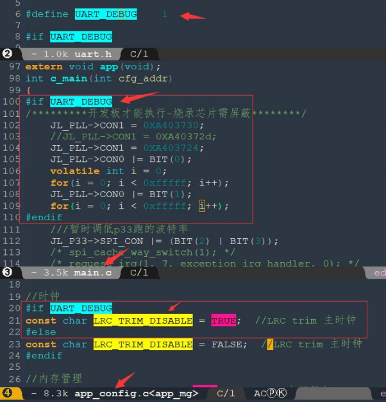Click the 1.0k buffer size in uart.h modeline

point(56,54)
